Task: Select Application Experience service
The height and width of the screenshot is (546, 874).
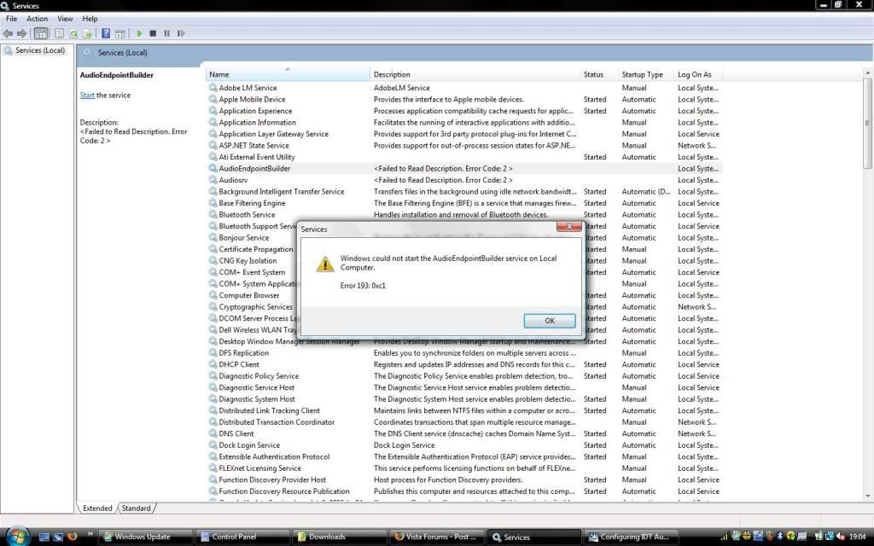Action: 255,111
